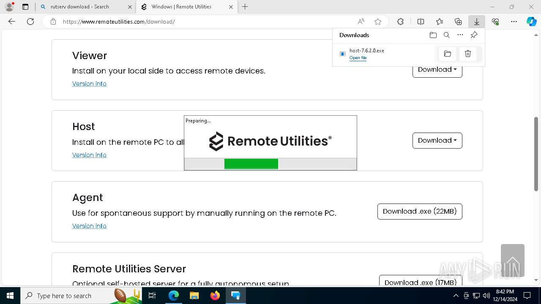The height and width of the screenshot is (304, 541).
Task: Open volume control in system tray
Action: 486,296
